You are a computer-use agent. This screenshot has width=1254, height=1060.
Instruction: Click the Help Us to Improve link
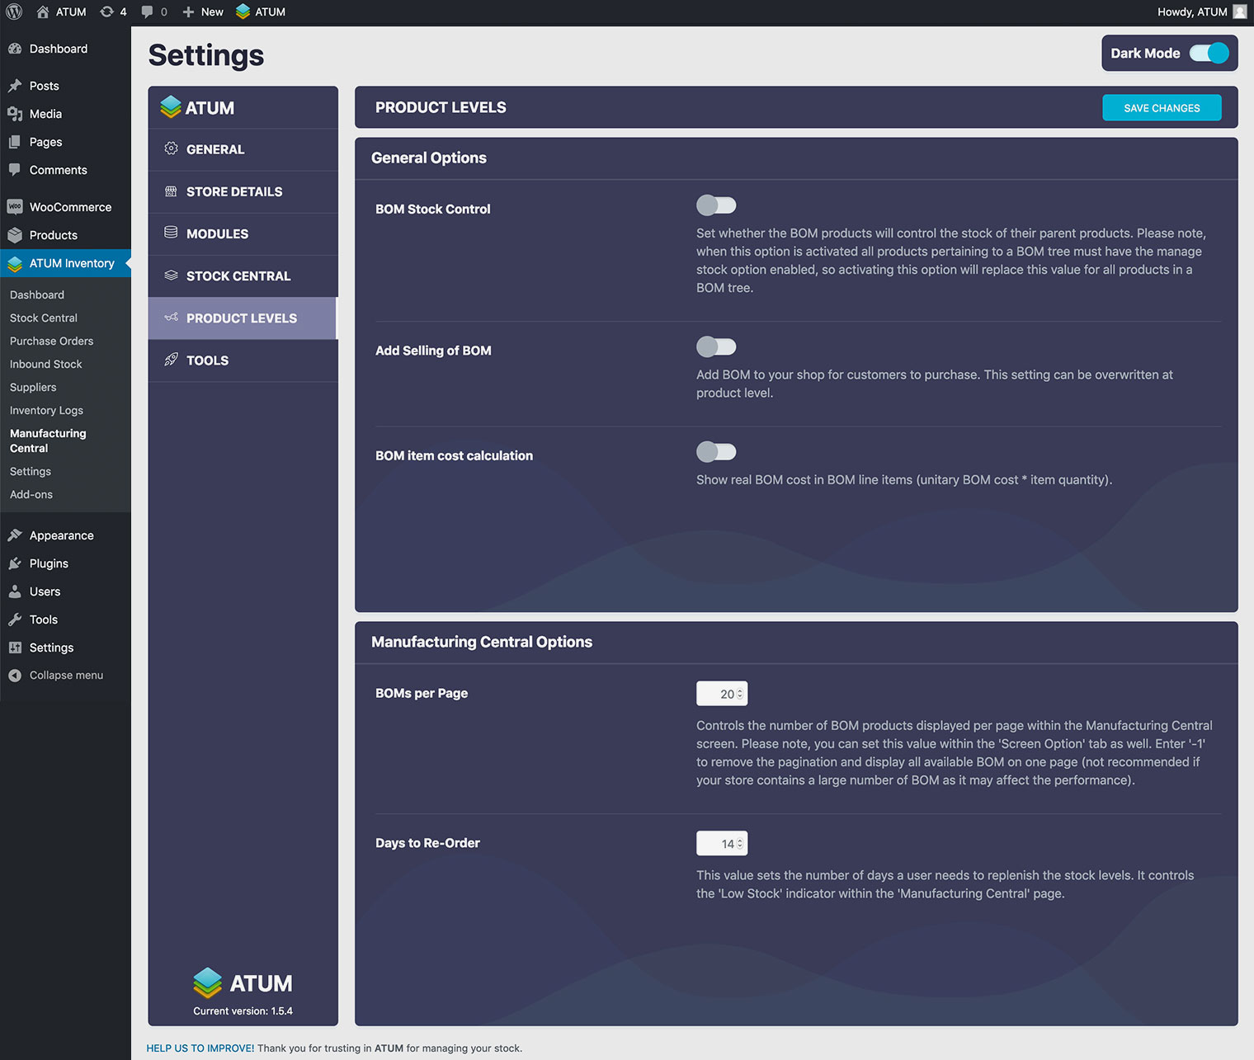pos(200,1048)
